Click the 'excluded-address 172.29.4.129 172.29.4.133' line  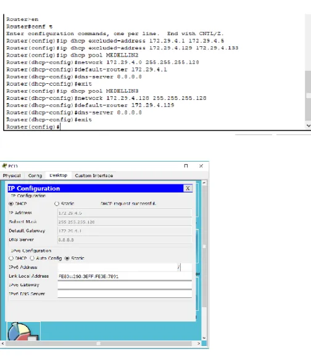tap(122, 48)
